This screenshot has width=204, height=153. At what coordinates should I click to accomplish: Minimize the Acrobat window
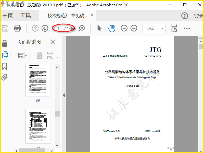[x=170, y=5]
